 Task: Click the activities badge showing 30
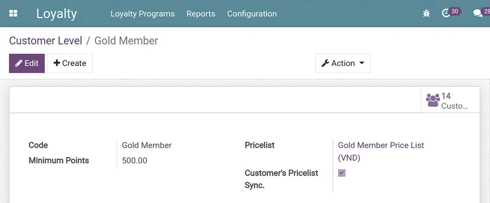coord(455,11)
